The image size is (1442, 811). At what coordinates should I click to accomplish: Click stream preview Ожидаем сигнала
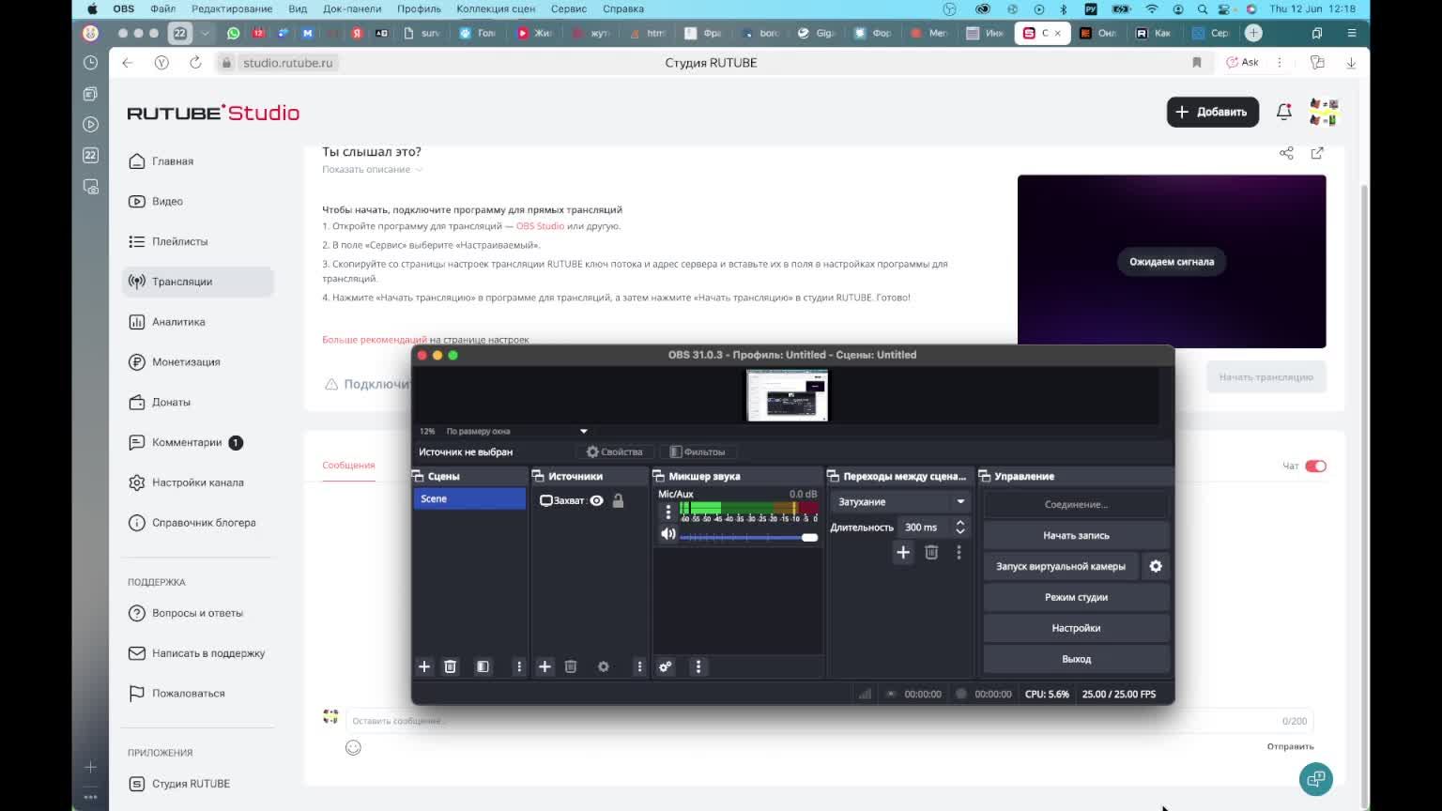click(x=1172, y=262)
